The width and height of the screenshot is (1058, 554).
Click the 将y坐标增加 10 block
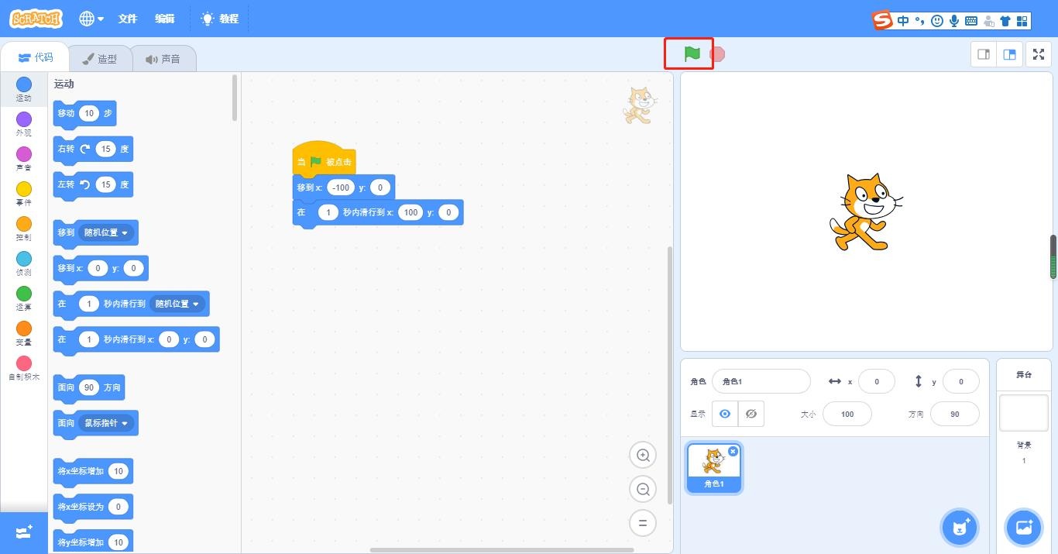[93, 542]
